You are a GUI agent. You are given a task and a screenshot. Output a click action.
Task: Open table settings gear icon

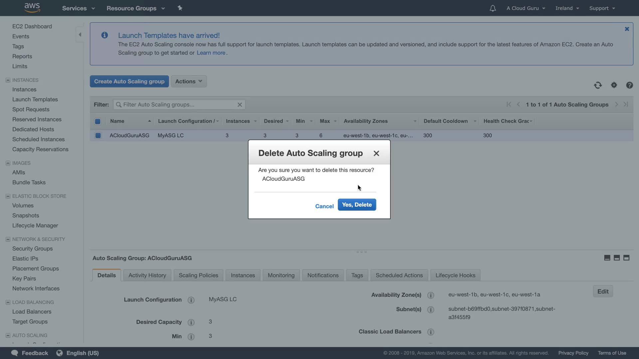(614, 85)
